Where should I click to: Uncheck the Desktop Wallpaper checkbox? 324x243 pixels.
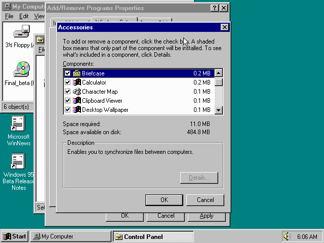(67, 110)
